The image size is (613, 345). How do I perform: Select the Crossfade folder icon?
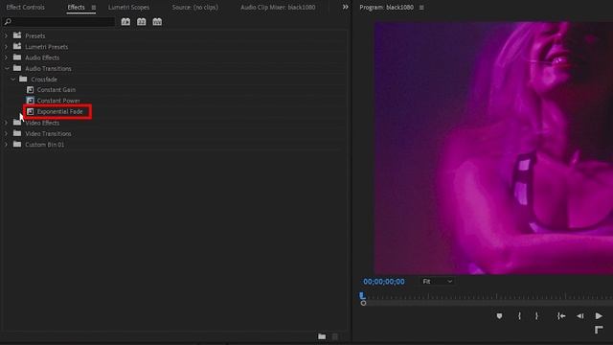pos(23,79)
